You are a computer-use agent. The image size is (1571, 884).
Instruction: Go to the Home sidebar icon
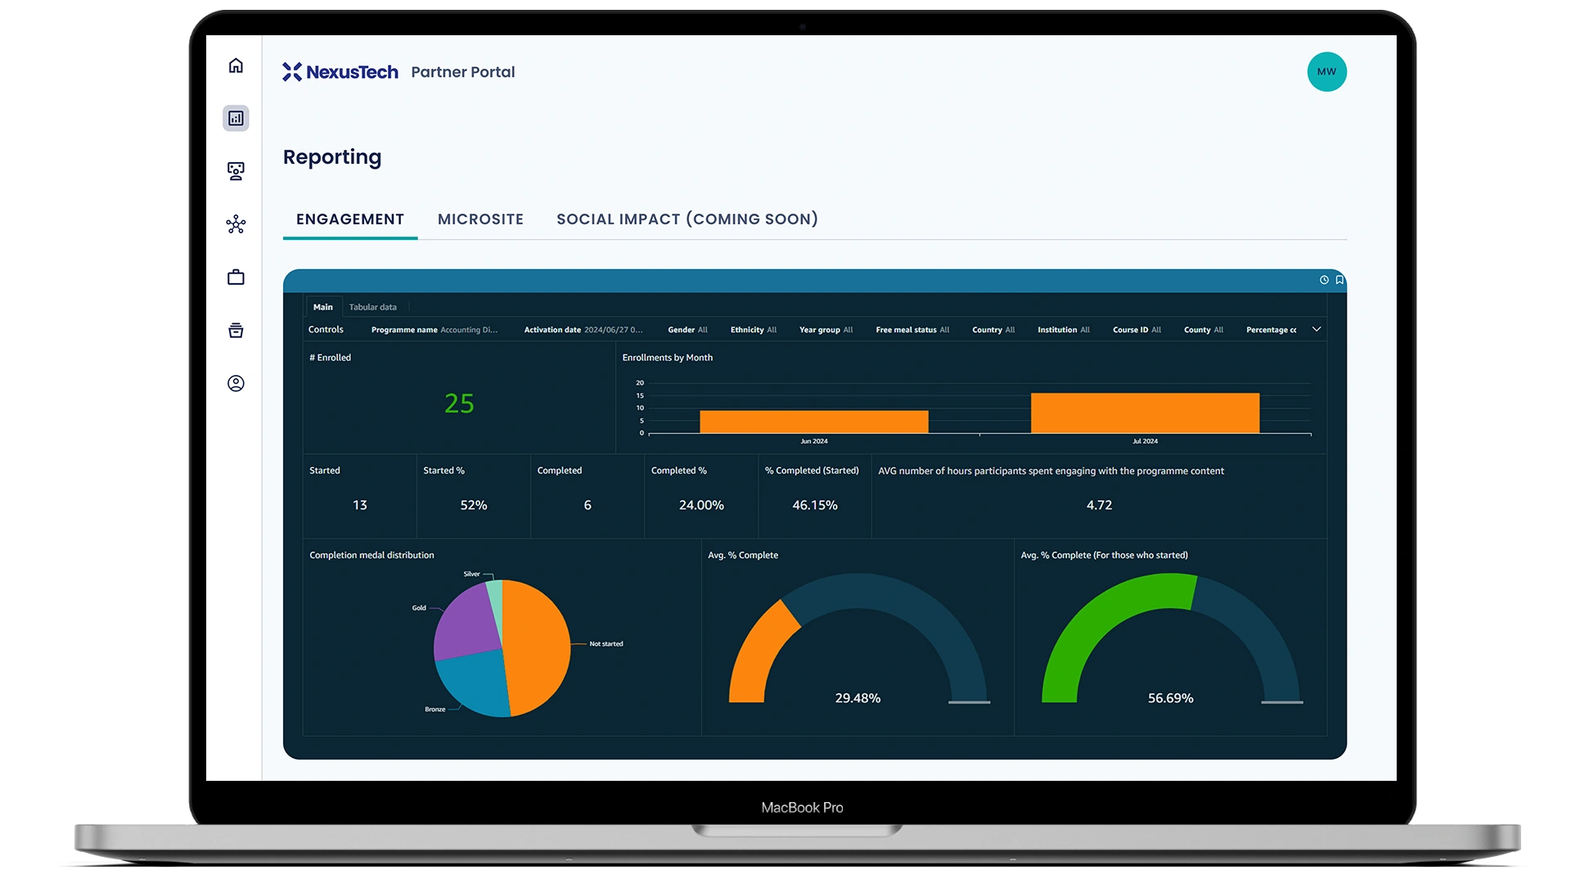[x=236, y=65]
